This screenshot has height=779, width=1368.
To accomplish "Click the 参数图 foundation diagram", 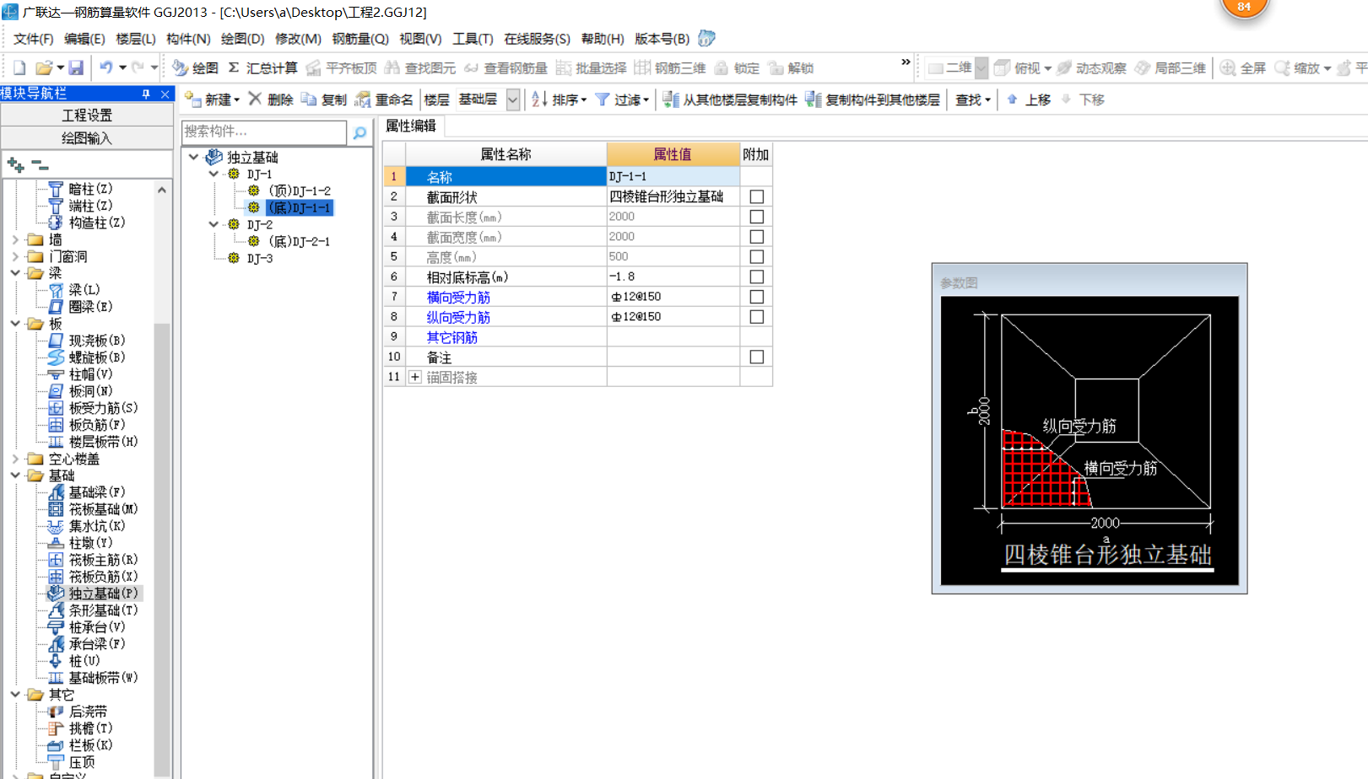I will click(x=1090, y=440).
